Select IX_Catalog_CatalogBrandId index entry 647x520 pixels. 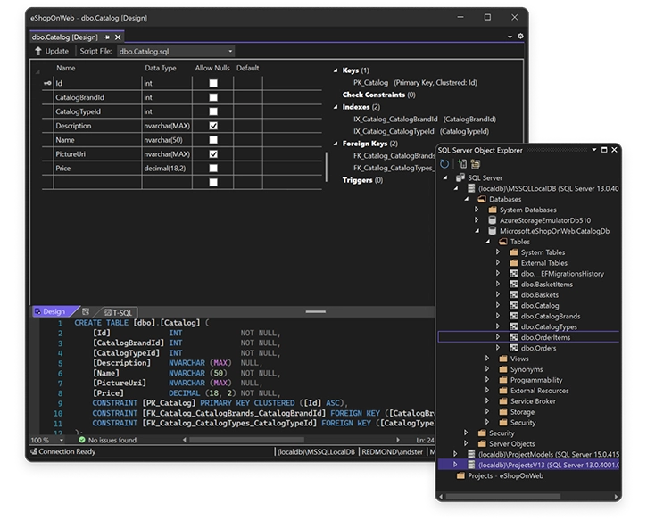425,120
